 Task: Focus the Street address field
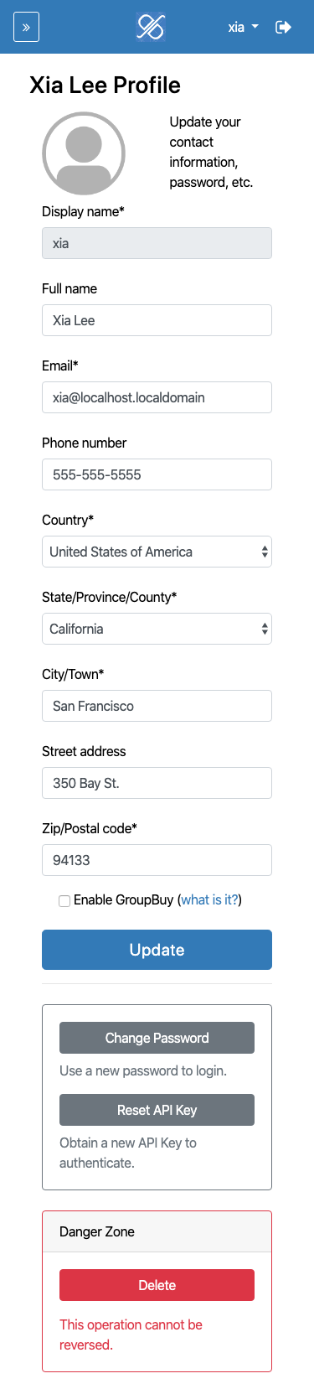click(x=157, y=783)
